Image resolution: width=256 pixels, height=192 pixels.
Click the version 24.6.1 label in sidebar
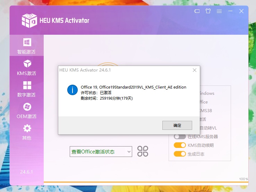coord(26,172)
